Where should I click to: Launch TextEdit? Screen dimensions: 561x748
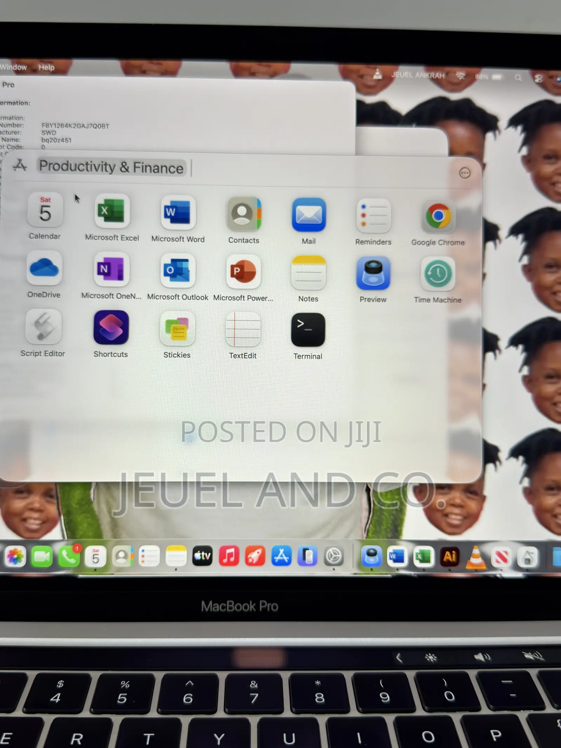pos(243,329)
